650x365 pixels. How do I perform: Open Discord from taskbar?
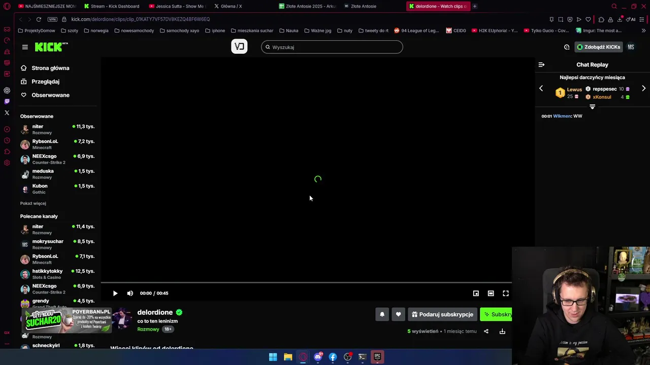tap(318, 357)
